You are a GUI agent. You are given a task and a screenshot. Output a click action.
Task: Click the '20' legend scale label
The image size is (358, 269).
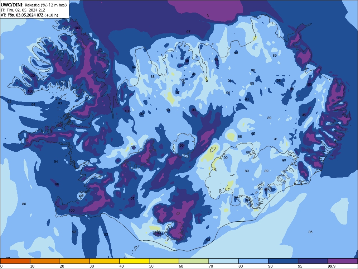point(62,266)
